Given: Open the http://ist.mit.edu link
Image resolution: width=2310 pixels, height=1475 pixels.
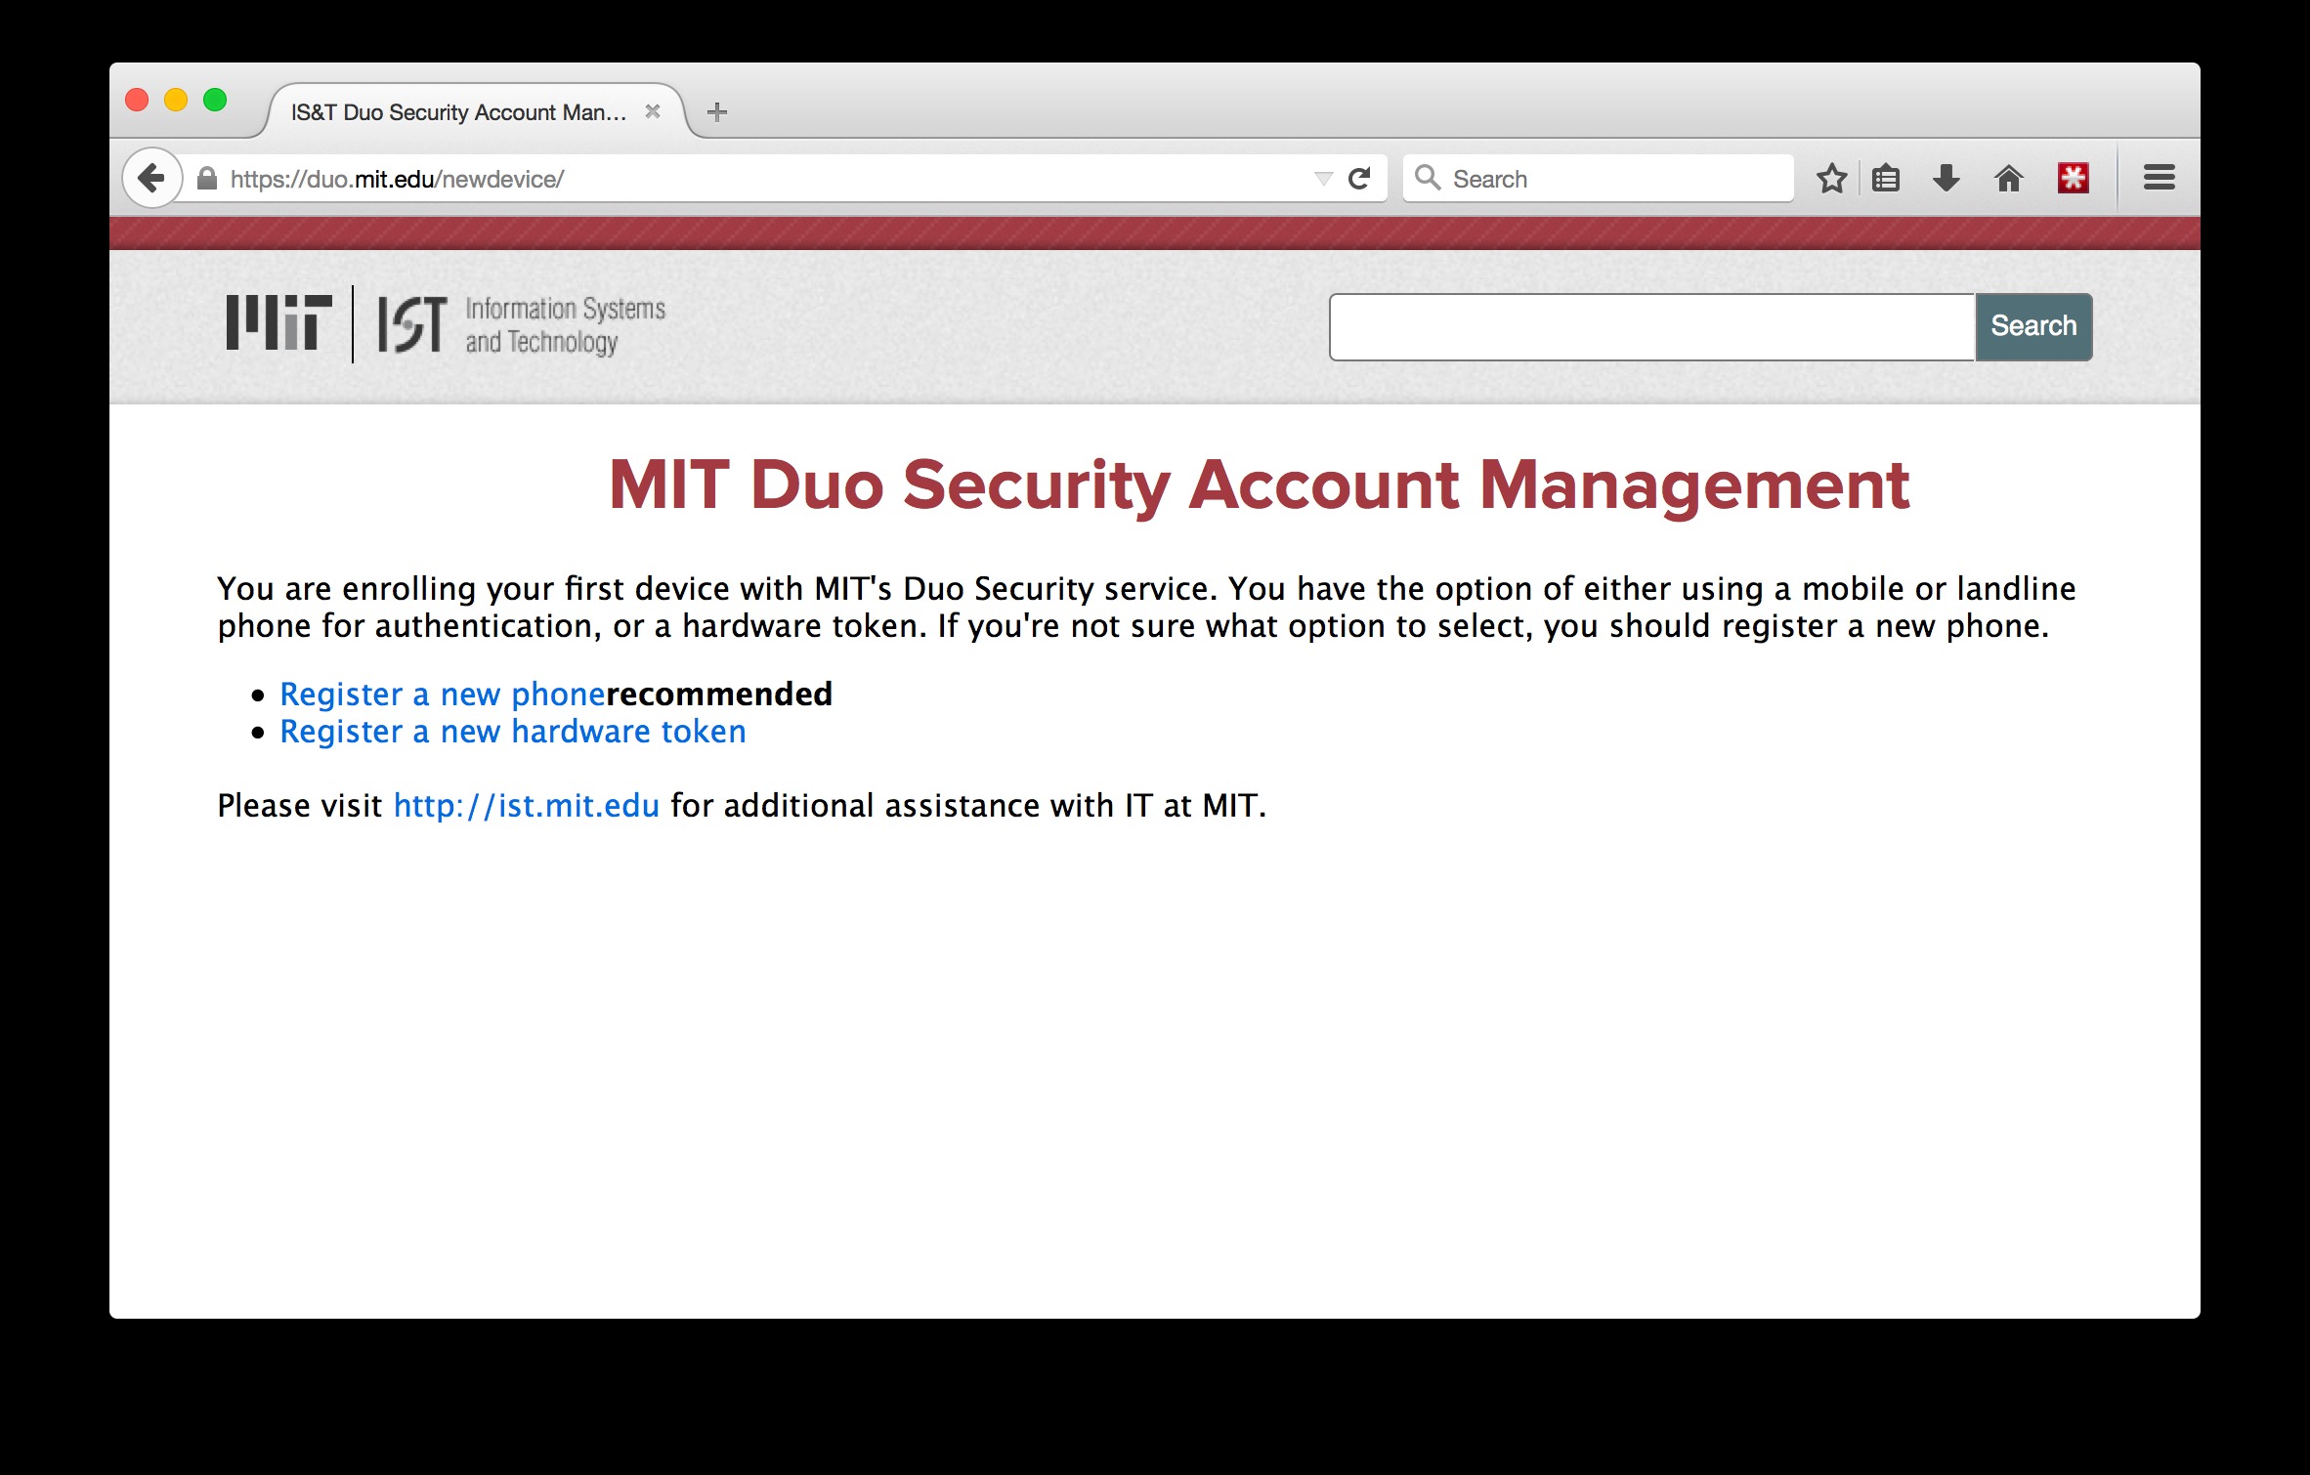Looking at the screenshot, I should coord(527,806).
